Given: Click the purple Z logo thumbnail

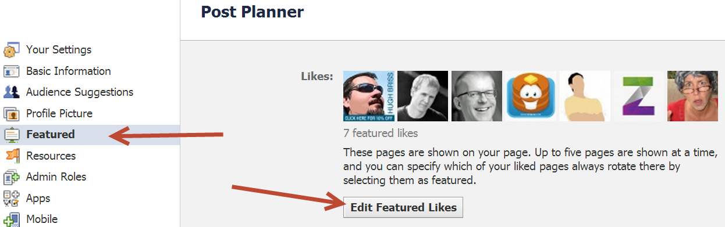Looking at the screenshot, I should coord(639,96).
